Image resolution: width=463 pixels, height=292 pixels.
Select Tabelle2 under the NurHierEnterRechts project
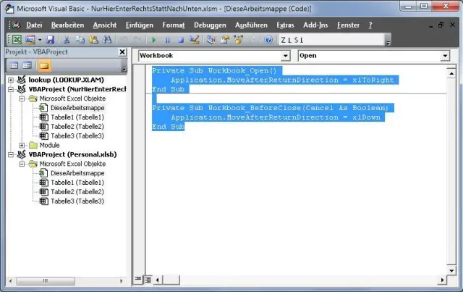point(77,126)
